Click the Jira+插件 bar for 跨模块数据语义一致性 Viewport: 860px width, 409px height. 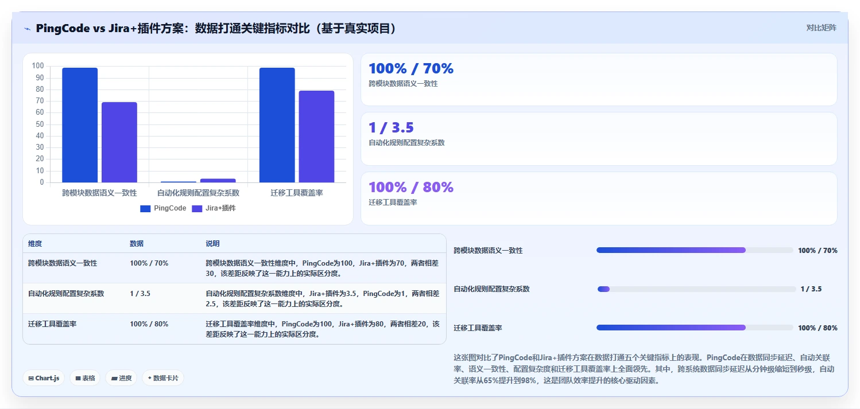[119, 142]
